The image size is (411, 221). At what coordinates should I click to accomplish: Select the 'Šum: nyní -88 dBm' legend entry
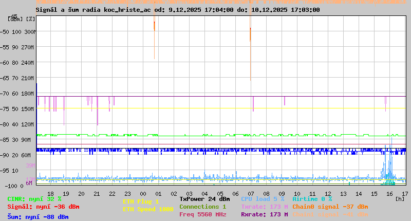(x=38, y=217)
